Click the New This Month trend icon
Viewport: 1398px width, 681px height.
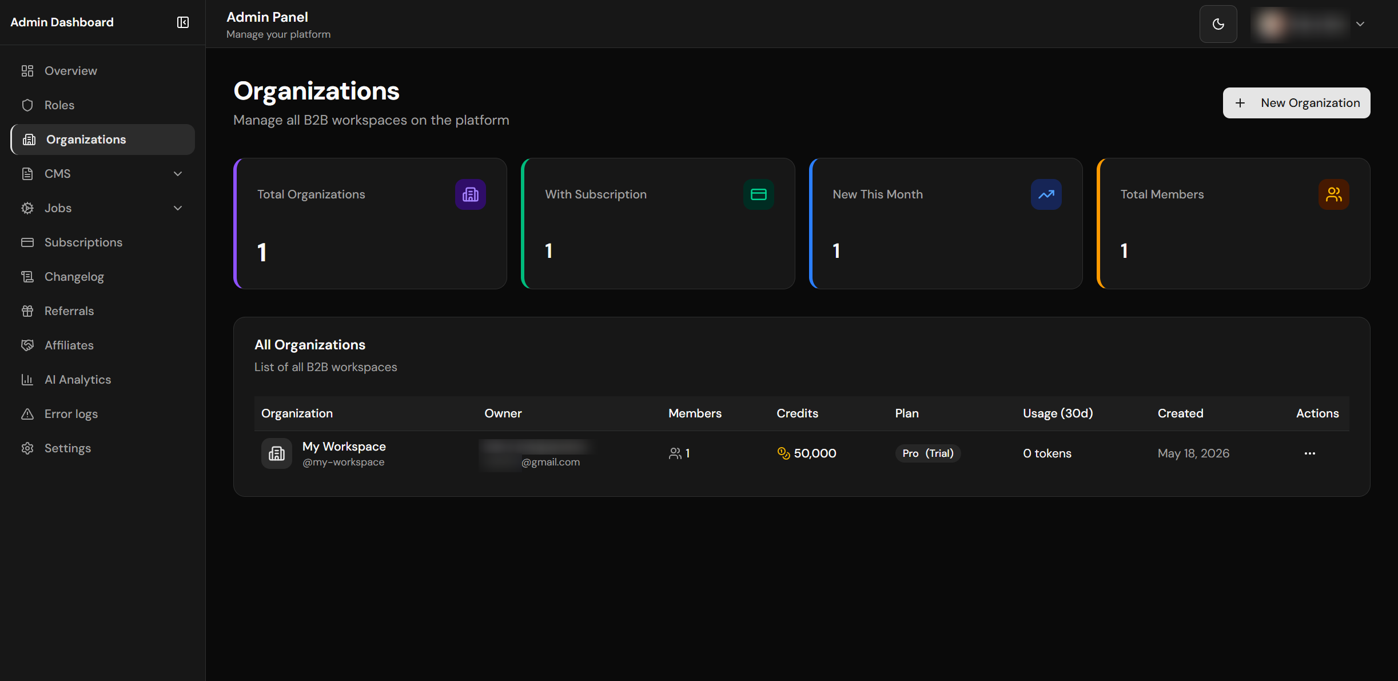(x=1046, y=194)
